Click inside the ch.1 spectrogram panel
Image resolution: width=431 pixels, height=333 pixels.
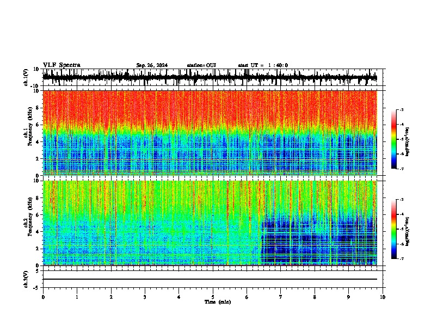coord(210,133)
